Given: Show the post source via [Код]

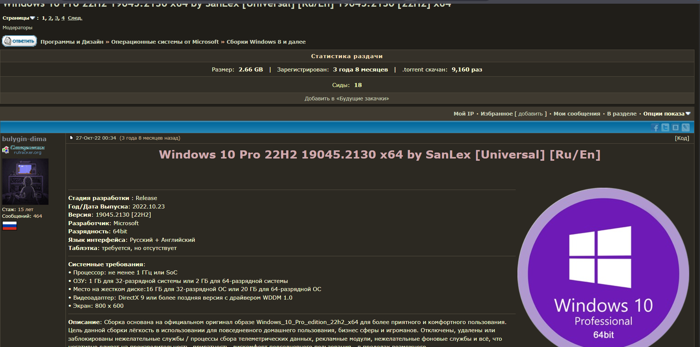Looking at the screenshot, I should (682, 138).
